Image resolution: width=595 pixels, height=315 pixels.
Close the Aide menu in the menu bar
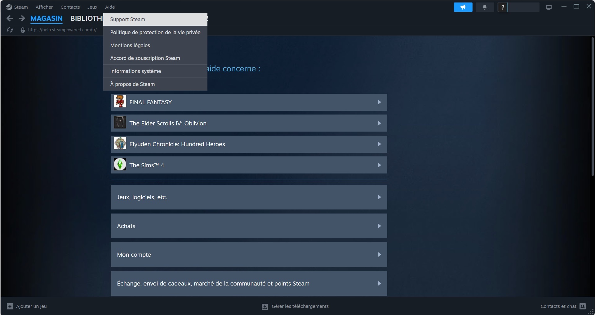pos(110,7)
